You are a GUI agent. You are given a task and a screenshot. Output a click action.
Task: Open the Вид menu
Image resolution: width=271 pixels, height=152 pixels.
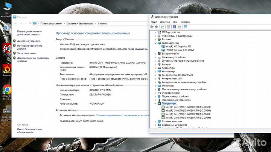(175, 22)
